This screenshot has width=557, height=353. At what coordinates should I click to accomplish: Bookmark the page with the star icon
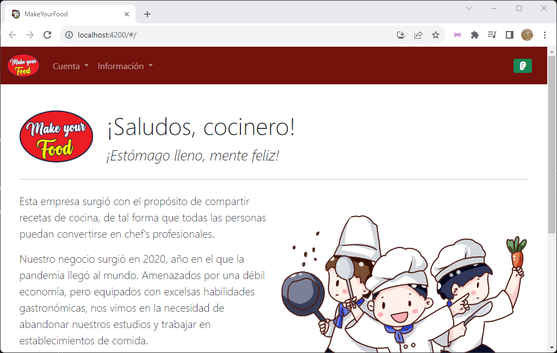(435, 34)
